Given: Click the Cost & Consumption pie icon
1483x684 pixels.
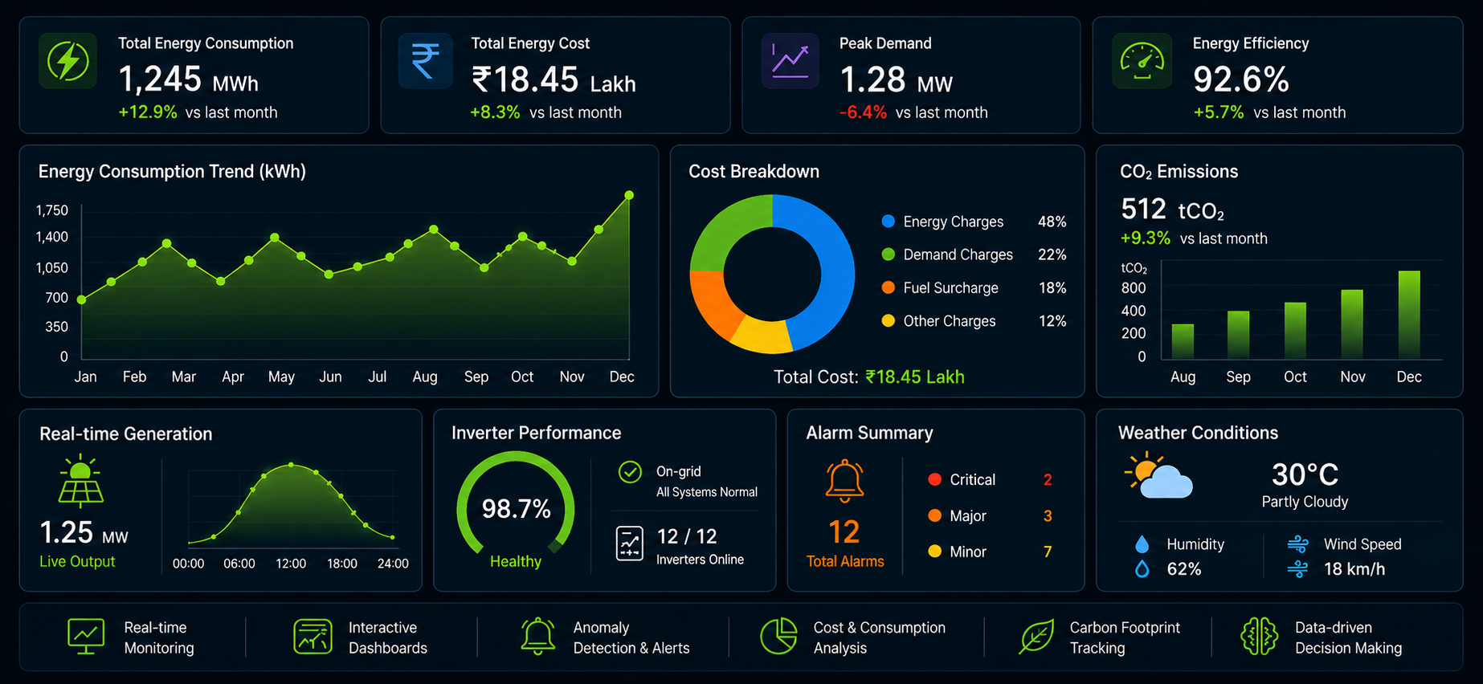Looking at the screenshot, I should 778,637.
